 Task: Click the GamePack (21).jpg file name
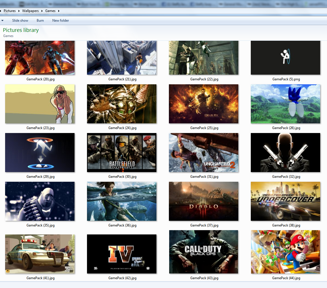[123, 79]
